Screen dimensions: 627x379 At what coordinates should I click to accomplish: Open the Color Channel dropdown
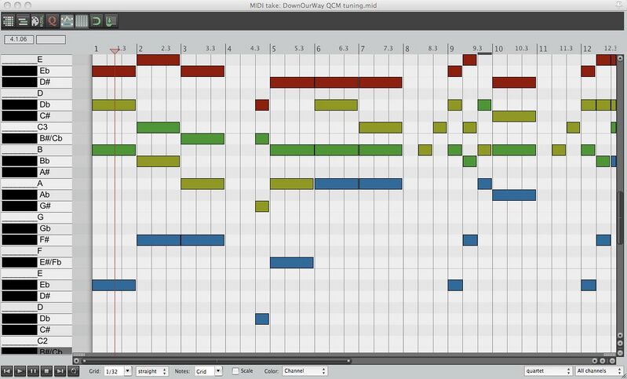304,371
